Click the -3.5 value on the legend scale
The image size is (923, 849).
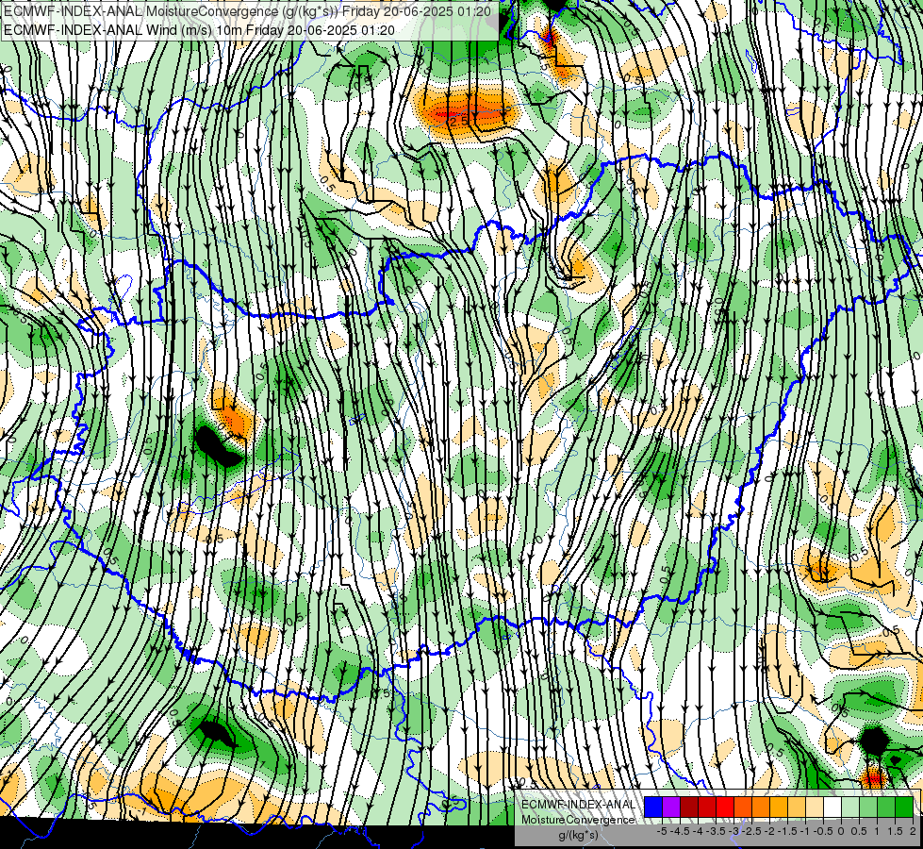(716, 831)
